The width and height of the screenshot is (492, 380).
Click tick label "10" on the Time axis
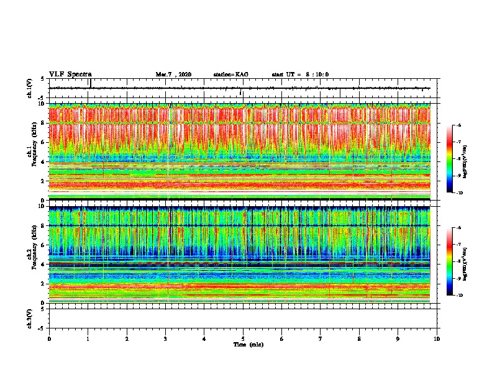(x=437, y=339)
